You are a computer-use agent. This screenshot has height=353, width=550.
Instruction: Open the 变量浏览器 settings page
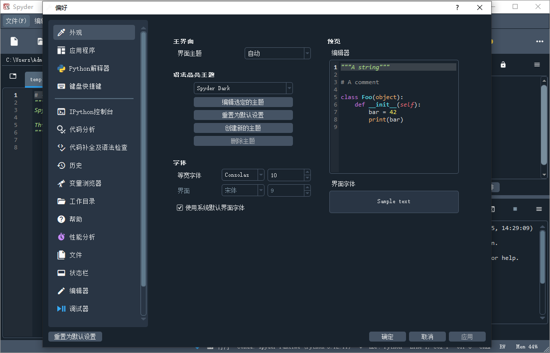click(x=94, y=183)
